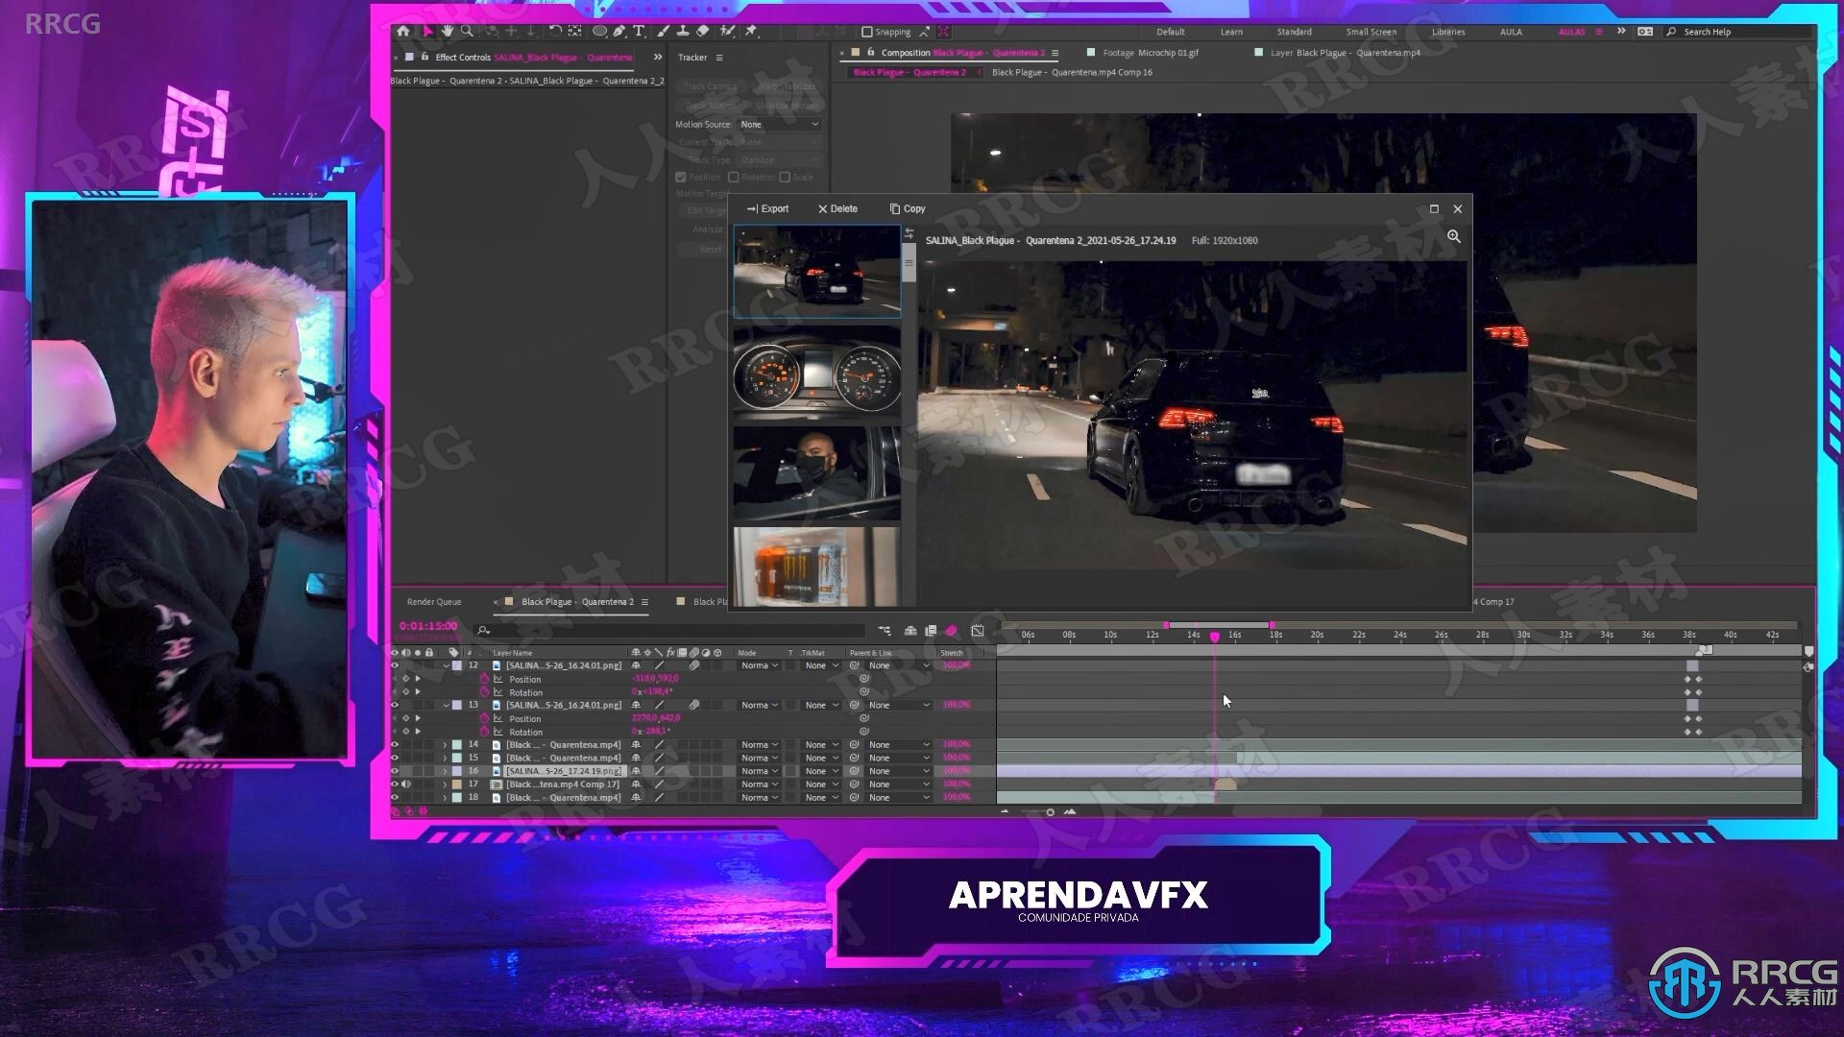Enable the Snapping checkbox

click(866, 32)
